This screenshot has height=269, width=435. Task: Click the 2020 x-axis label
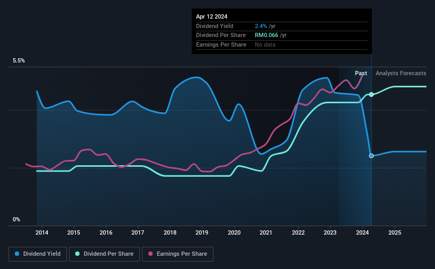tap(234, 232)
